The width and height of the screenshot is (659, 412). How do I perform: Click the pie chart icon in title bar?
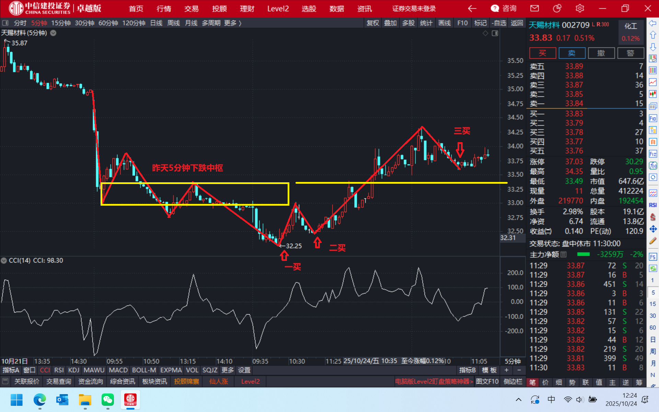pyautogui.click(x=557, y=8)
